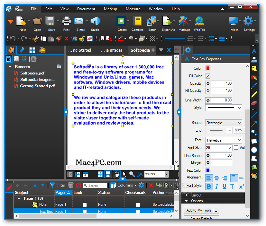Open the Measure menu
Image resolution: width=266 pixels, height=226 pixels.
(x=133, y=9)
